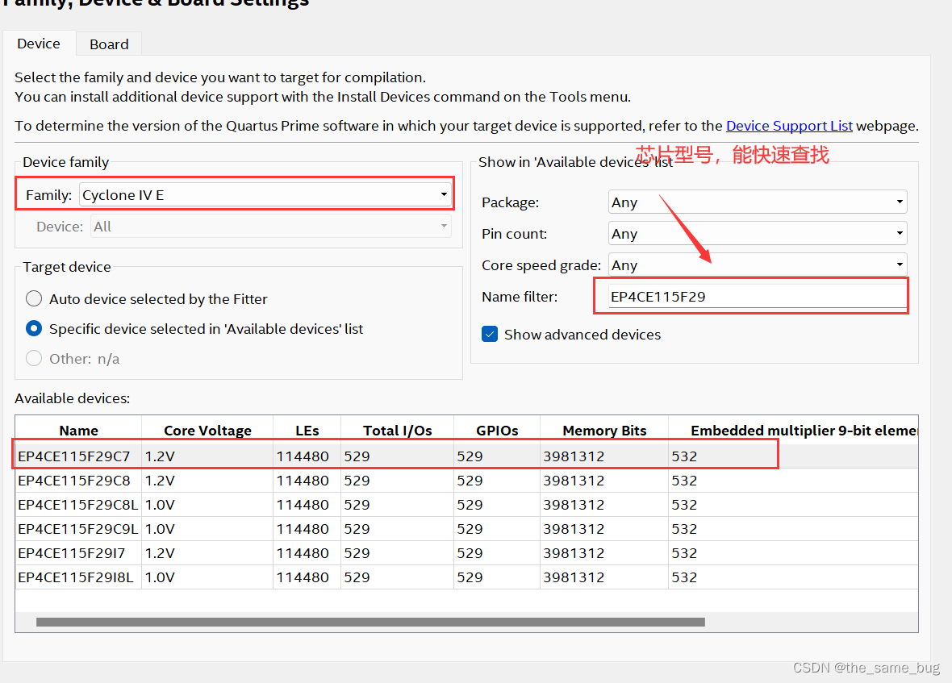Open the disabled Device dropdown showing All

click(271, 227)
